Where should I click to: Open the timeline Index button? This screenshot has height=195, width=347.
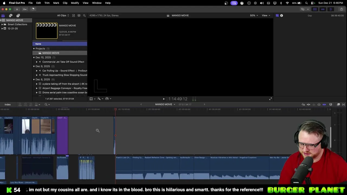[8, 105]
